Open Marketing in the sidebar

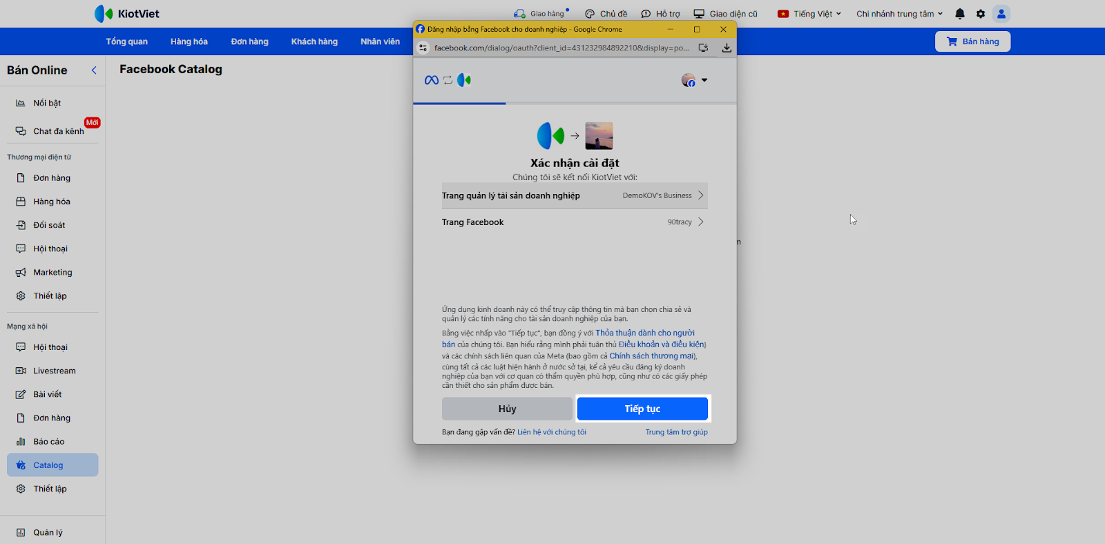[x=52, y=272]
